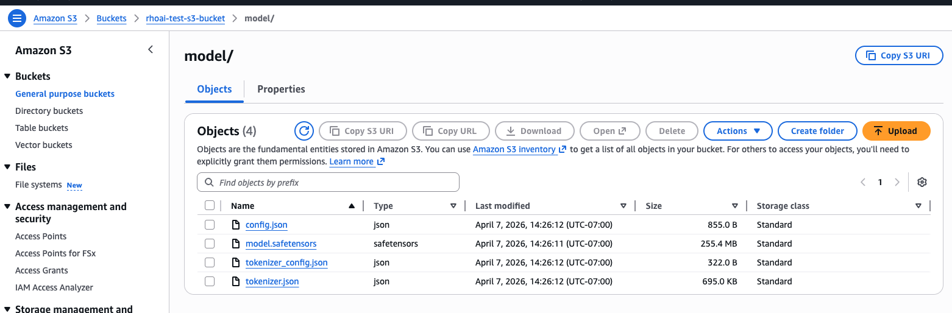
Task: Check the tokenizer_config.json row checkbox
Action: tap(210, 262)
